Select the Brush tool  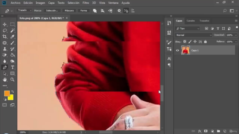tap(12, 43)
